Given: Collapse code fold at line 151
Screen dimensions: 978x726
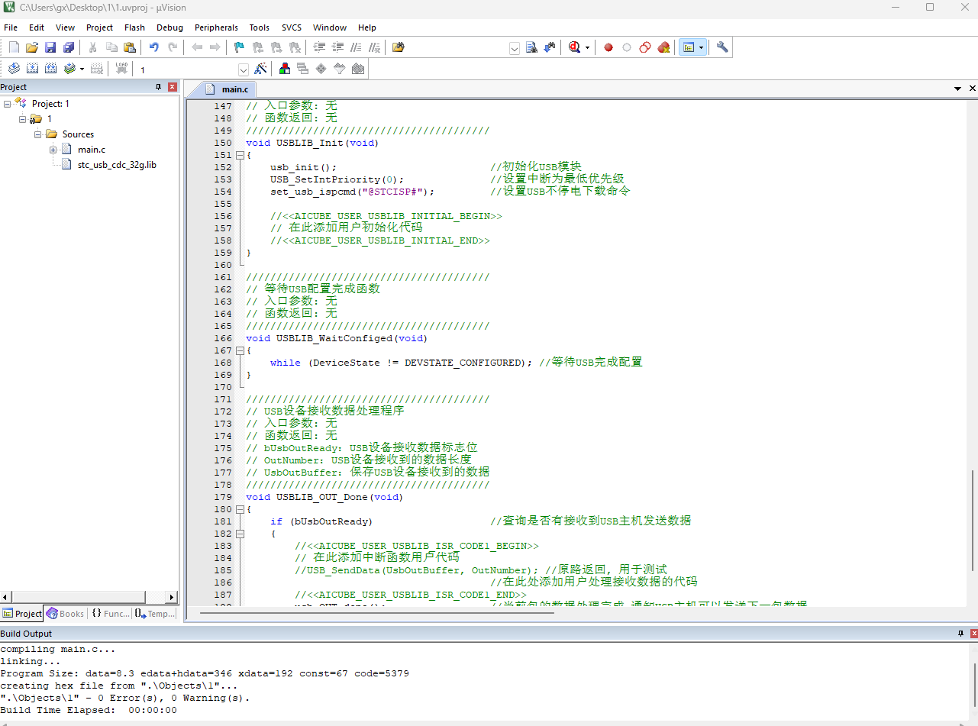Looking at the screenshot, I should (239, 155).
